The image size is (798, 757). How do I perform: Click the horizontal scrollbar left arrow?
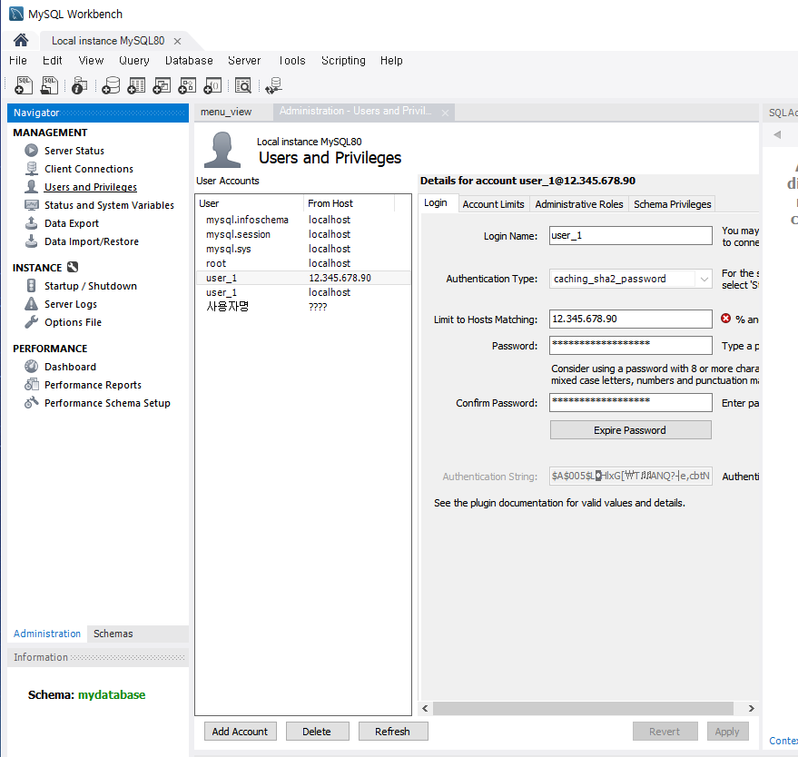tap(425, 708)
